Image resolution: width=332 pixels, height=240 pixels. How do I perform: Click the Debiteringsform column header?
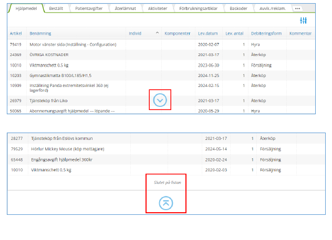[x=267, y=34]
